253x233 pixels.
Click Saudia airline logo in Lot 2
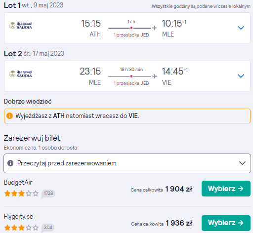click(x=20, y=74)
